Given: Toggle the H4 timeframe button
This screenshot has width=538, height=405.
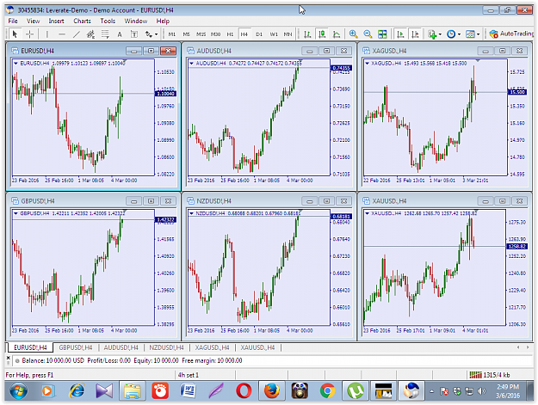Looking at the screenshot, I should pyautogui.click(x=244, y=34).
